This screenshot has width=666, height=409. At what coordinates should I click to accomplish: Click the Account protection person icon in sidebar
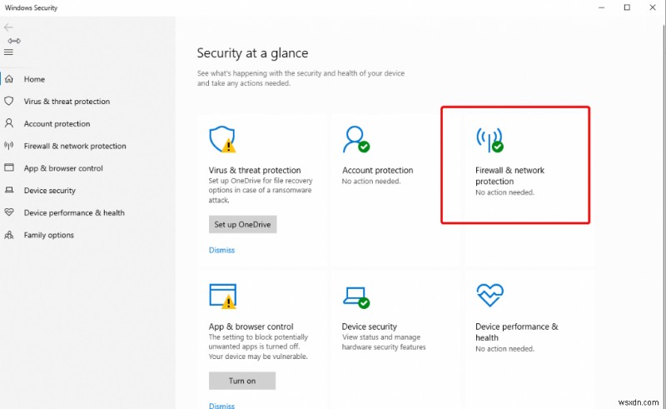[x=10, y=123]
